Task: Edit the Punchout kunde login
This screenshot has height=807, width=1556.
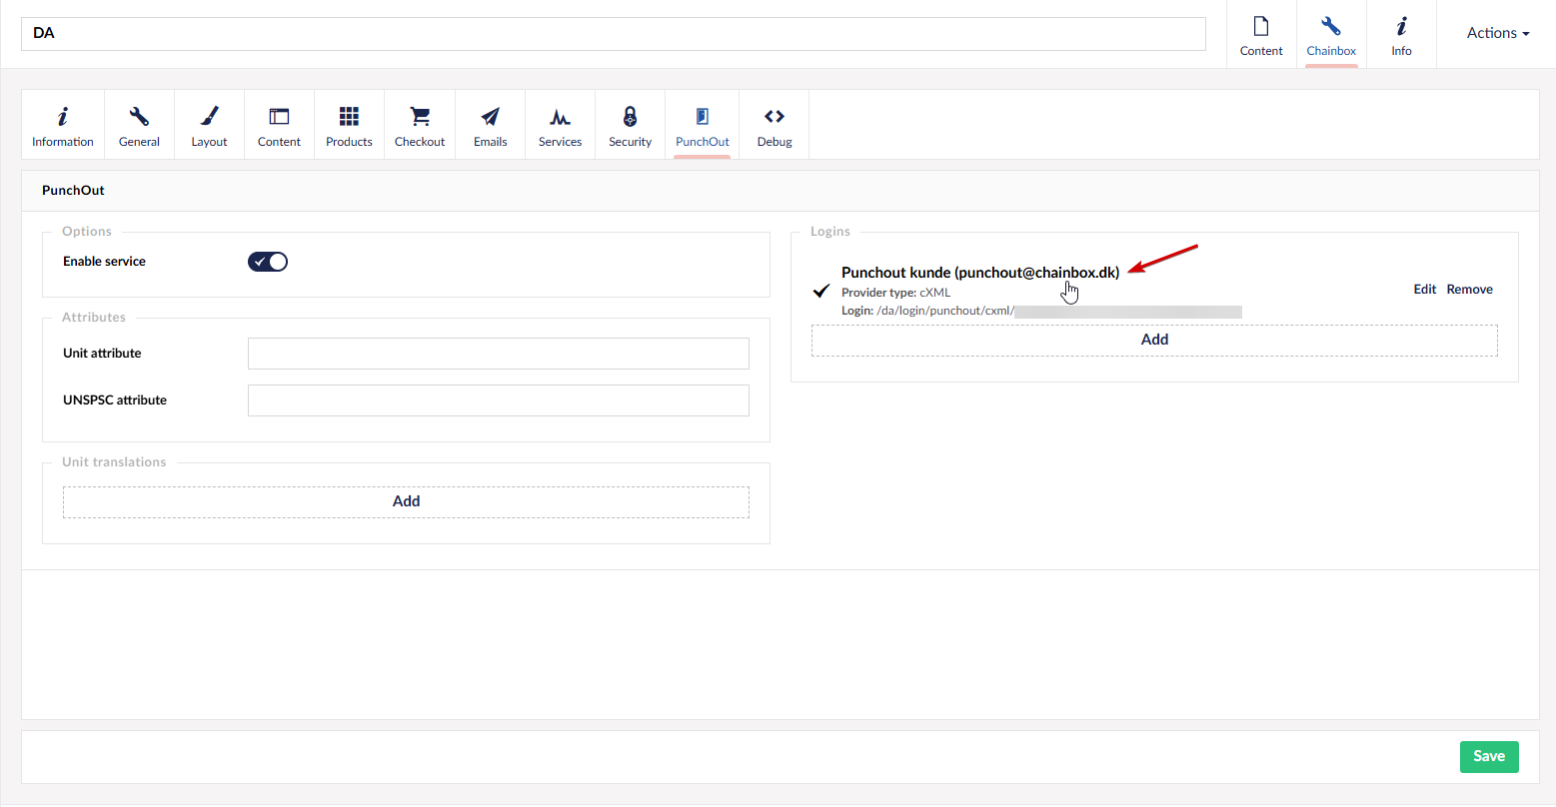Action: [1424, 290]
